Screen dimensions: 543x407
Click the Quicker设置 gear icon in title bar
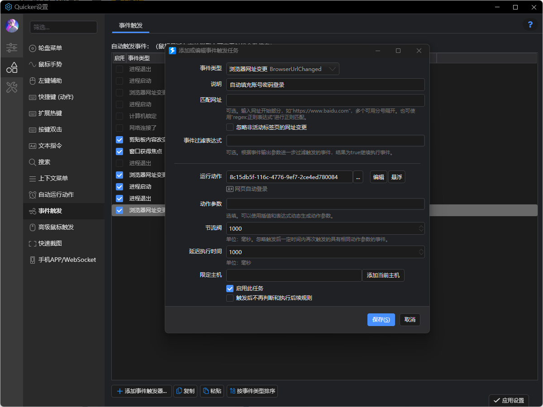[x=9, y=7]
